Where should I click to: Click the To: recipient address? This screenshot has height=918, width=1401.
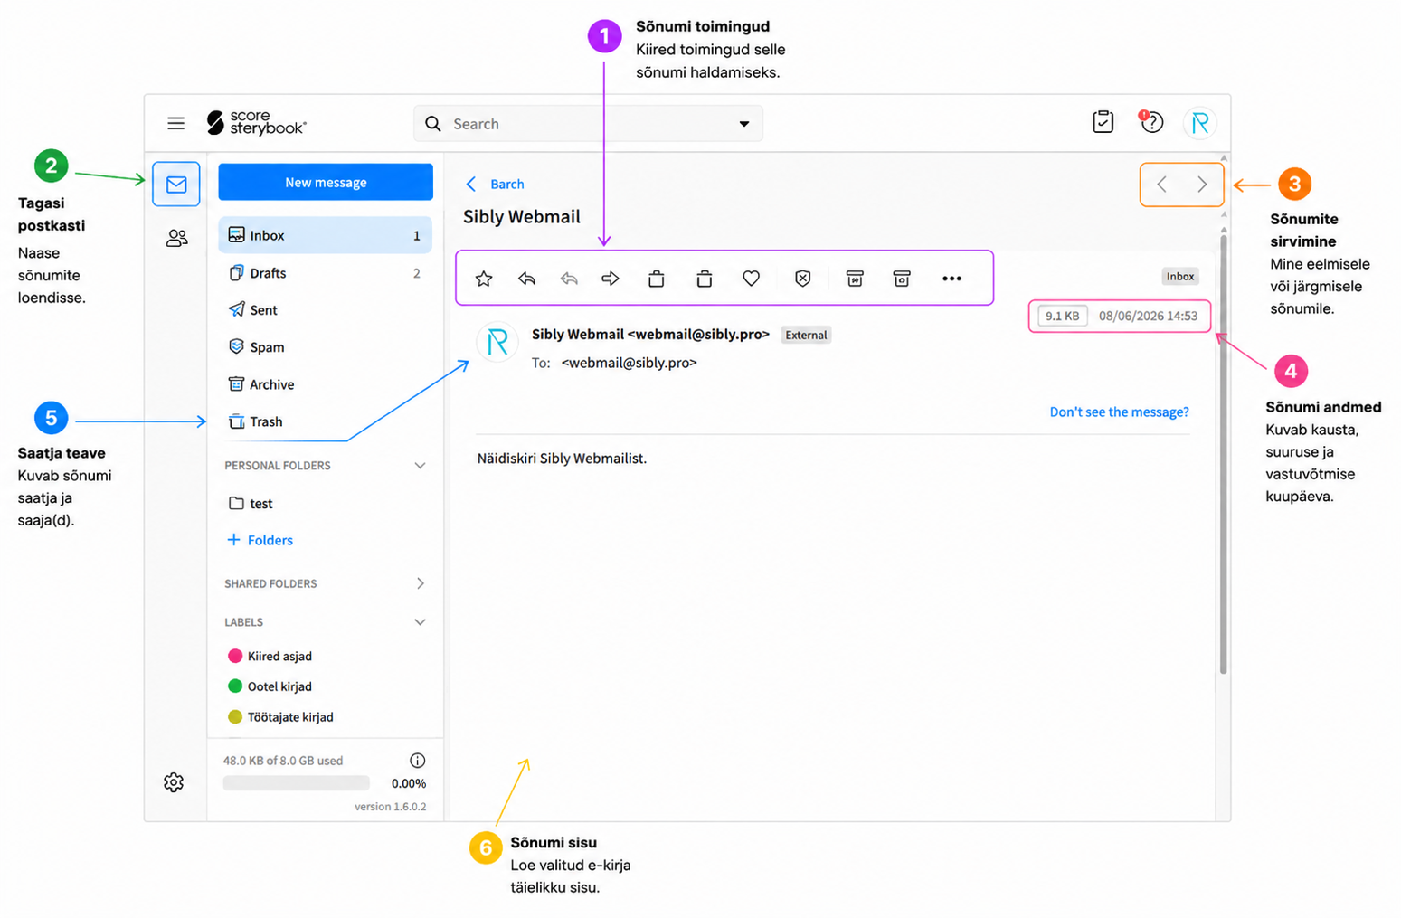coord(629,363)
